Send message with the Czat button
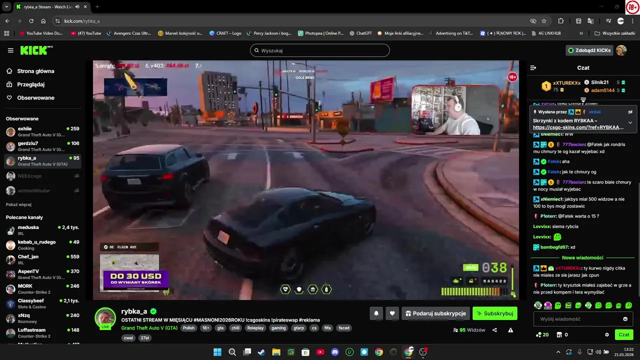Viewport: 640px width, 360px height. click(x=624, y=334)
